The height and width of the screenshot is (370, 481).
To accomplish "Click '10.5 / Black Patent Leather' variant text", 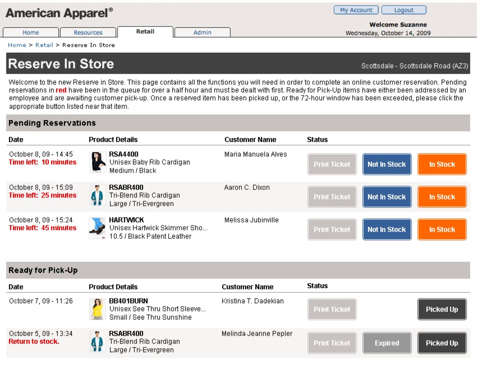I will tap(150, 236).
